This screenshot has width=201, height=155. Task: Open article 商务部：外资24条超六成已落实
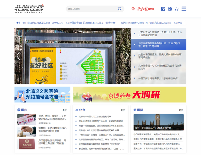click(x=53, y=130)
